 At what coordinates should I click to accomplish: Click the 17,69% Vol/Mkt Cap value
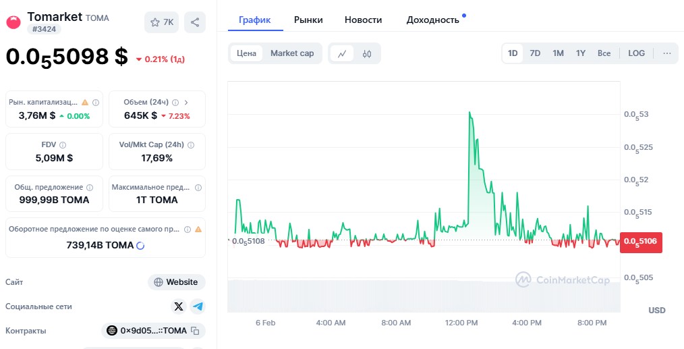click(x=156, y=158)
